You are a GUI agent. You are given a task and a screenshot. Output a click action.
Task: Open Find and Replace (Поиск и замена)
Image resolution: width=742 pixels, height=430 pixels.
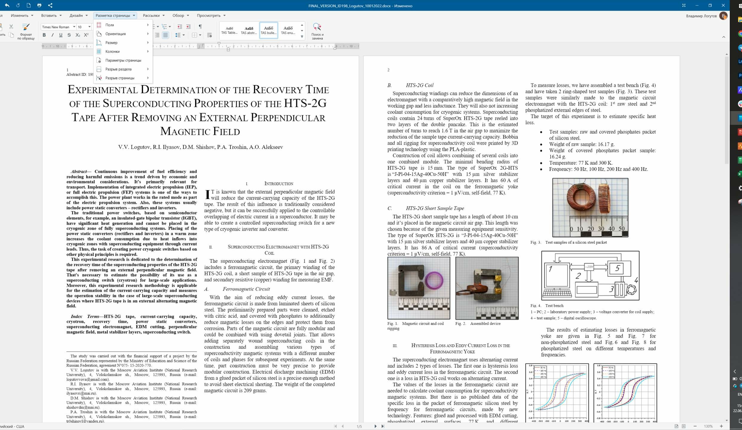tap(317, 31)
